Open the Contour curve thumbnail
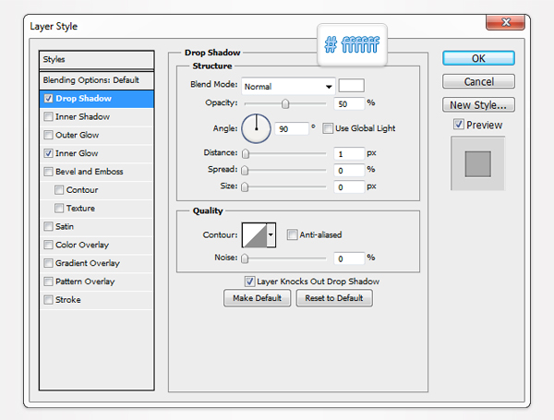This screenshot has width=554, height=420. pyautogui.click(x=253, y=235)
